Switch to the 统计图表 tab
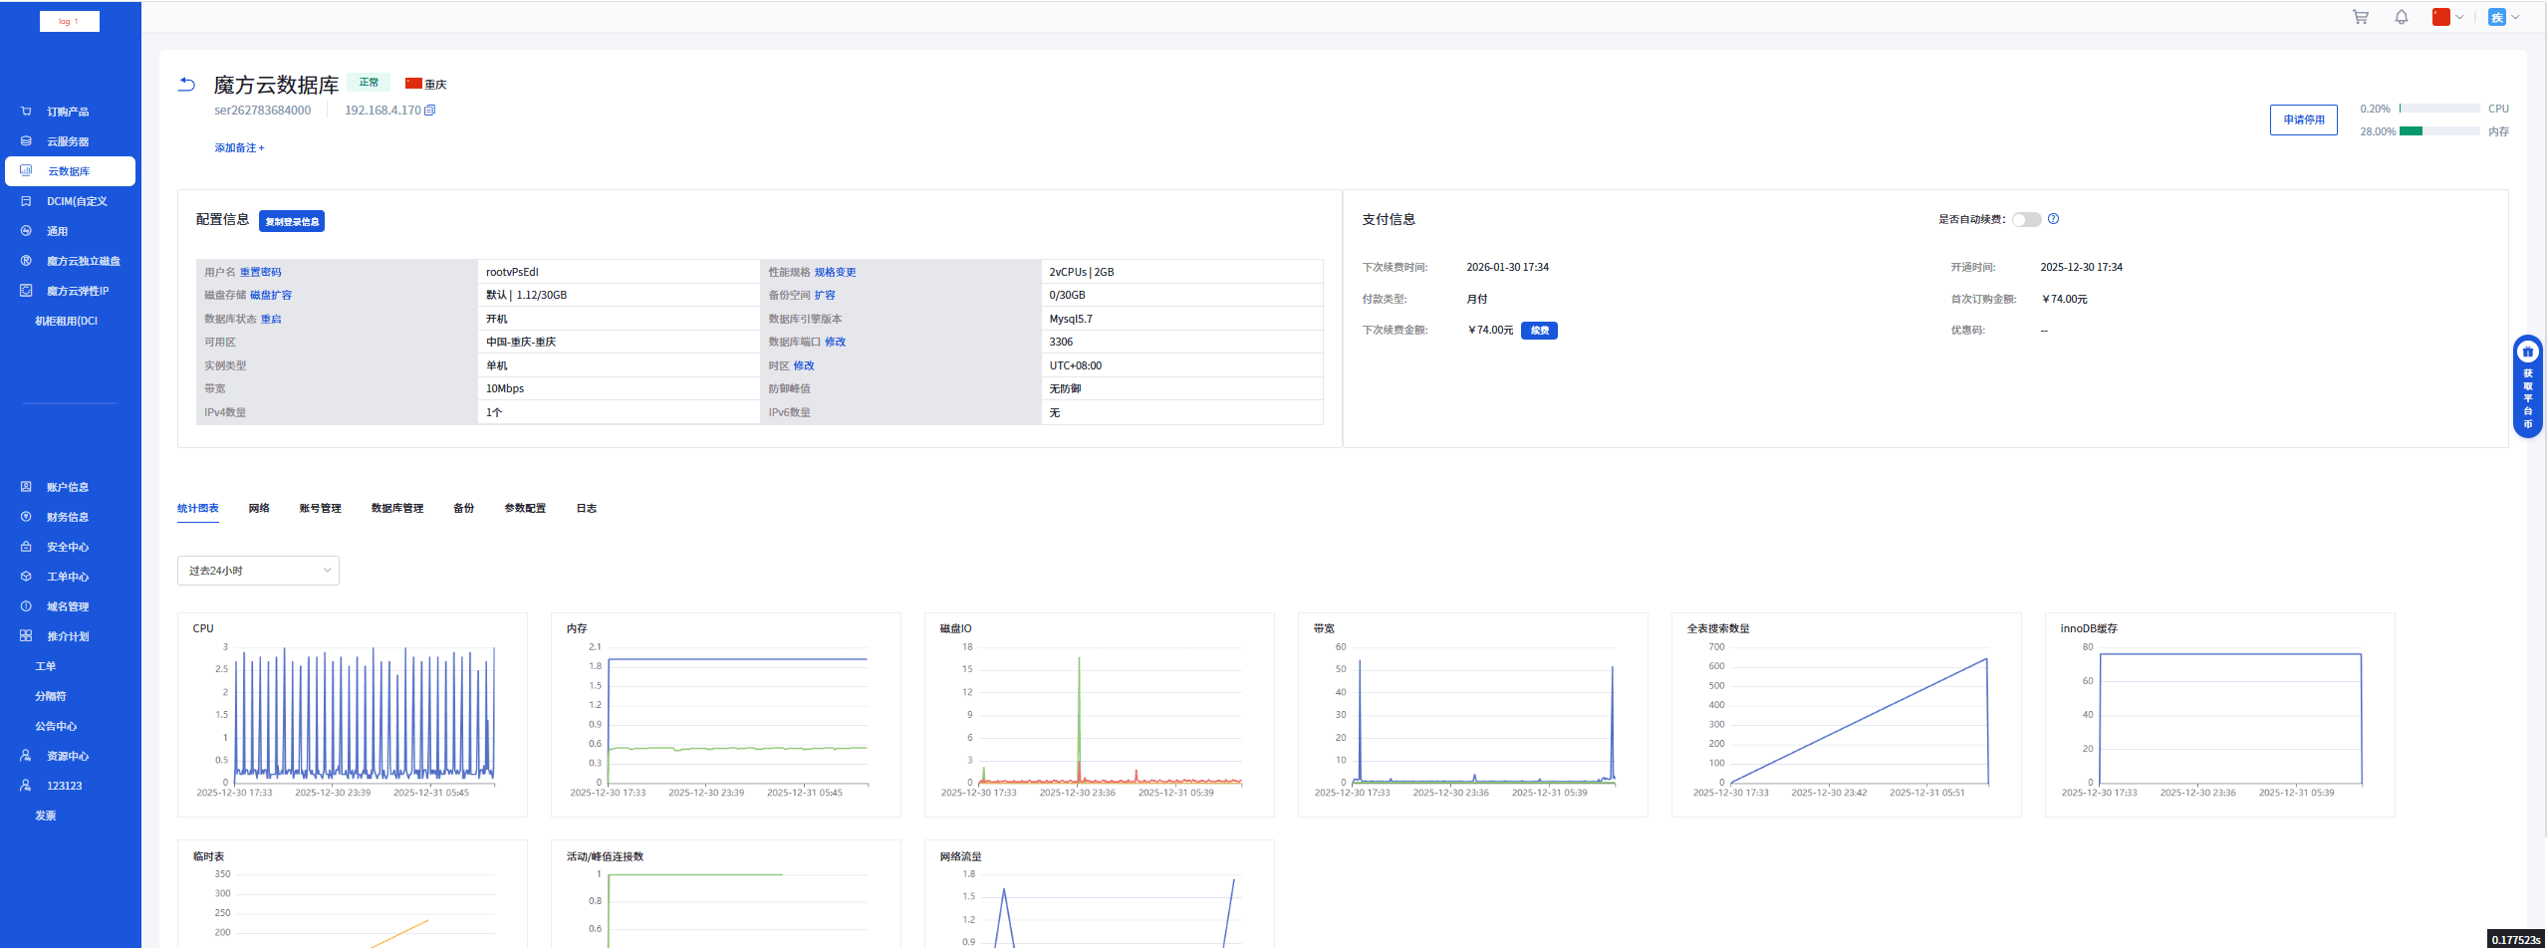The width and height of the screenshot is (2547, 948). coord(198,509)
